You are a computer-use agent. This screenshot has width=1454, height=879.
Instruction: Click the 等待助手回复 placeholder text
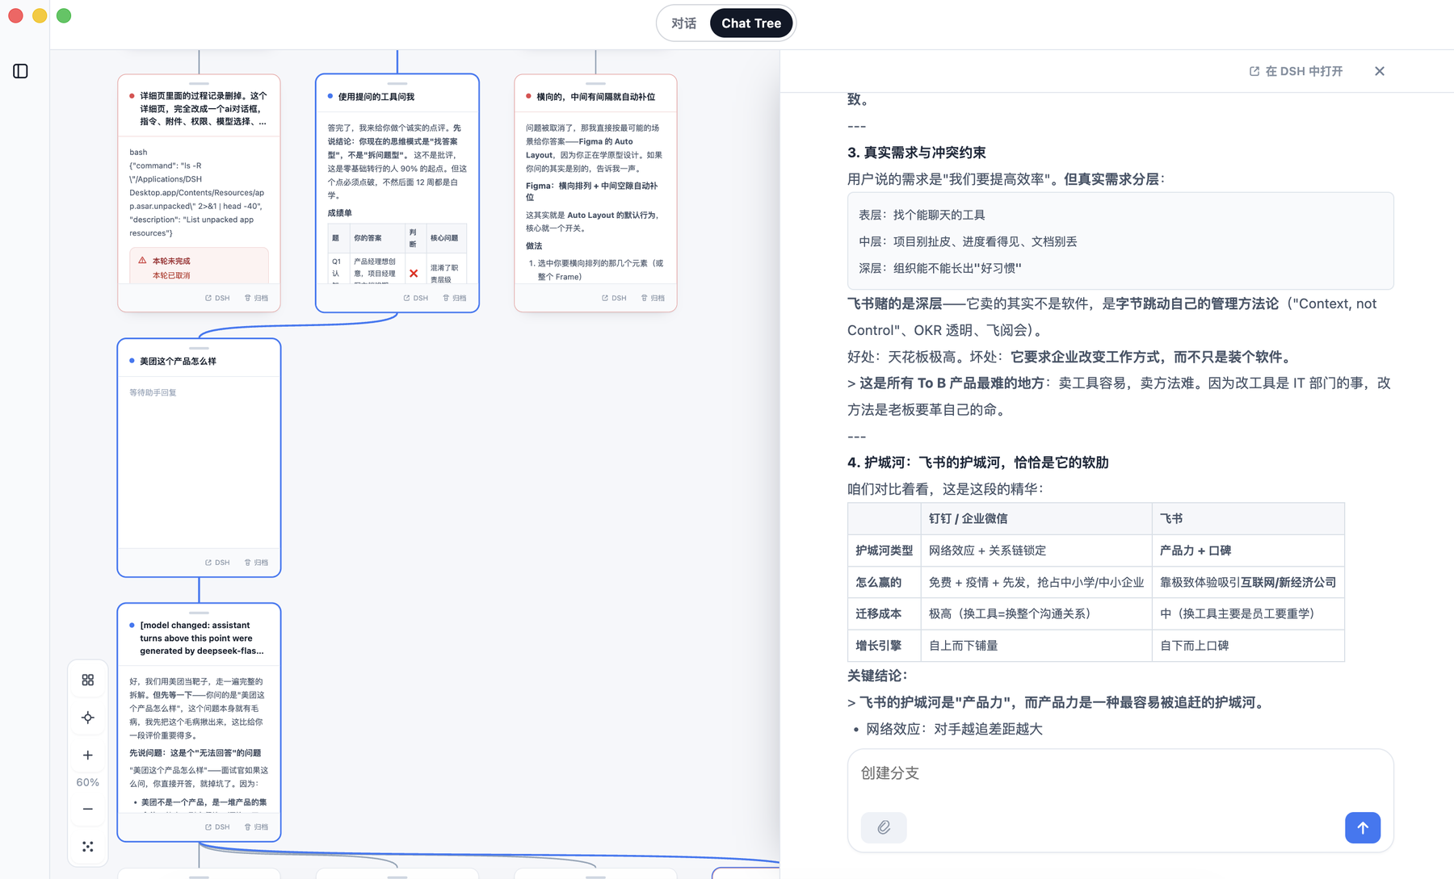(x=153, y=392)
